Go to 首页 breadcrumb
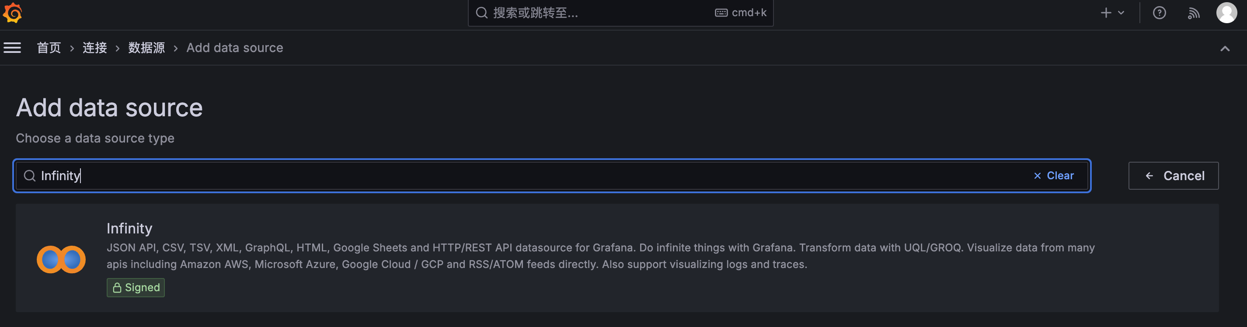This screenshot has width=1247, height=327. tap(49, 48)
